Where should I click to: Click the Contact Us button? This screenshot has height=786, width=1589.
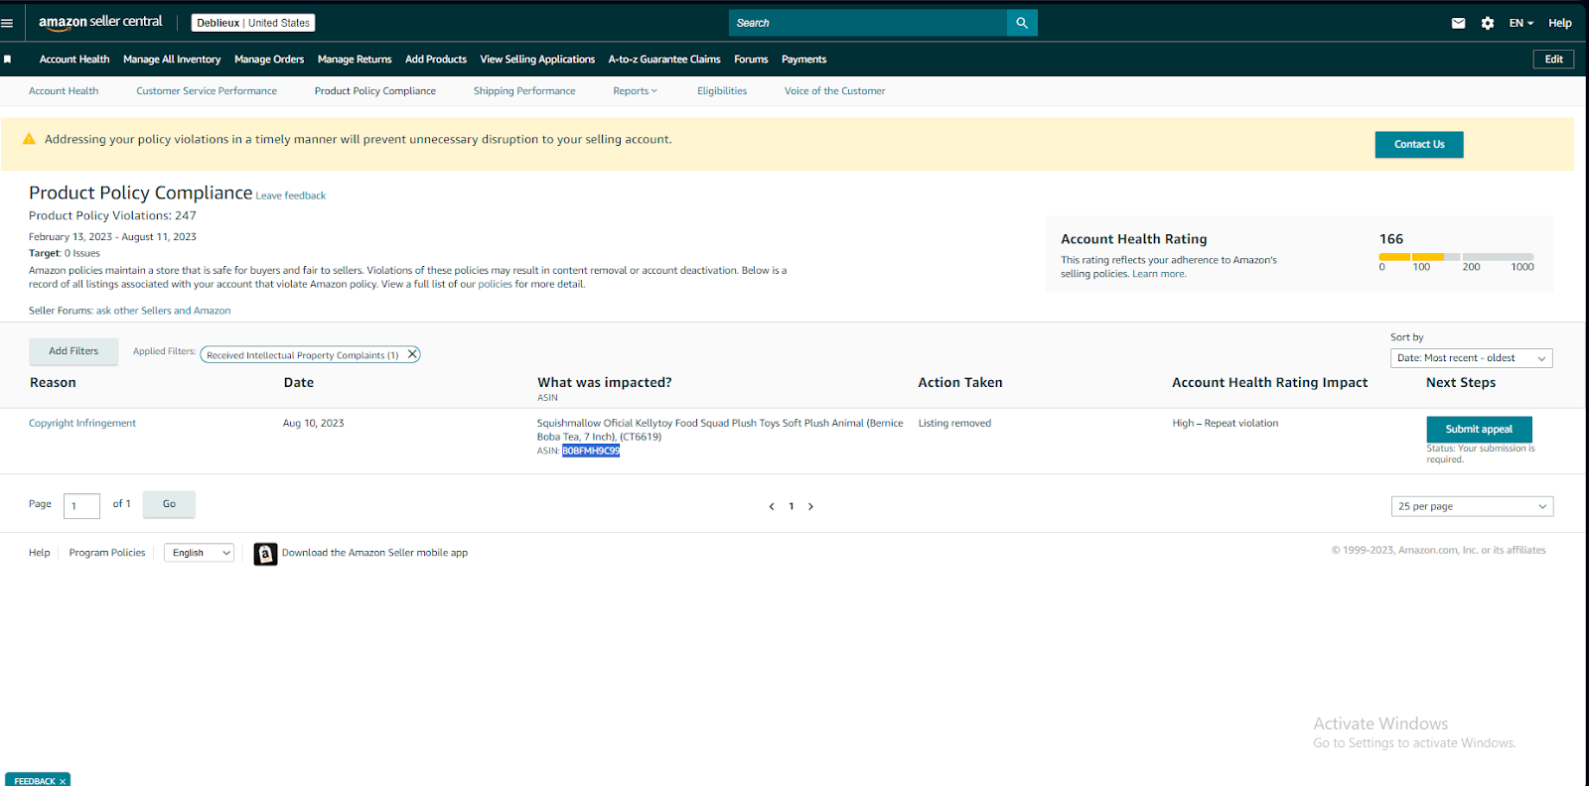[1419, 145]
